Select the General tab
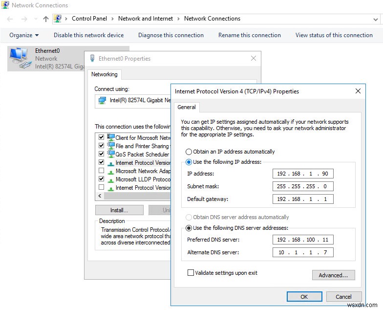The height and width of the screenshot is (310, 383). pos(187,107)
